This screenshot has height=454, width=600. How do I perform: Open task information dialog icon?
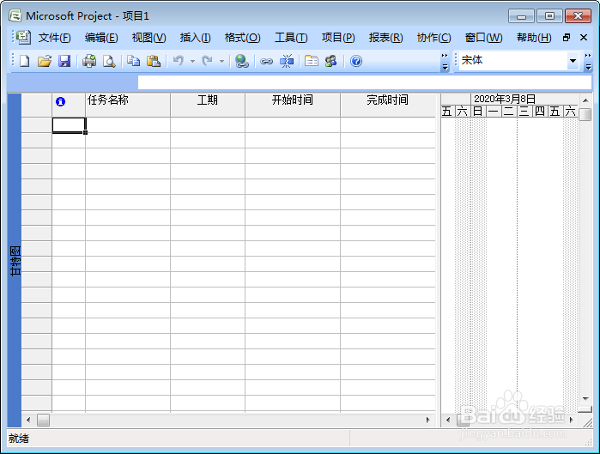[x=311, y=61]
